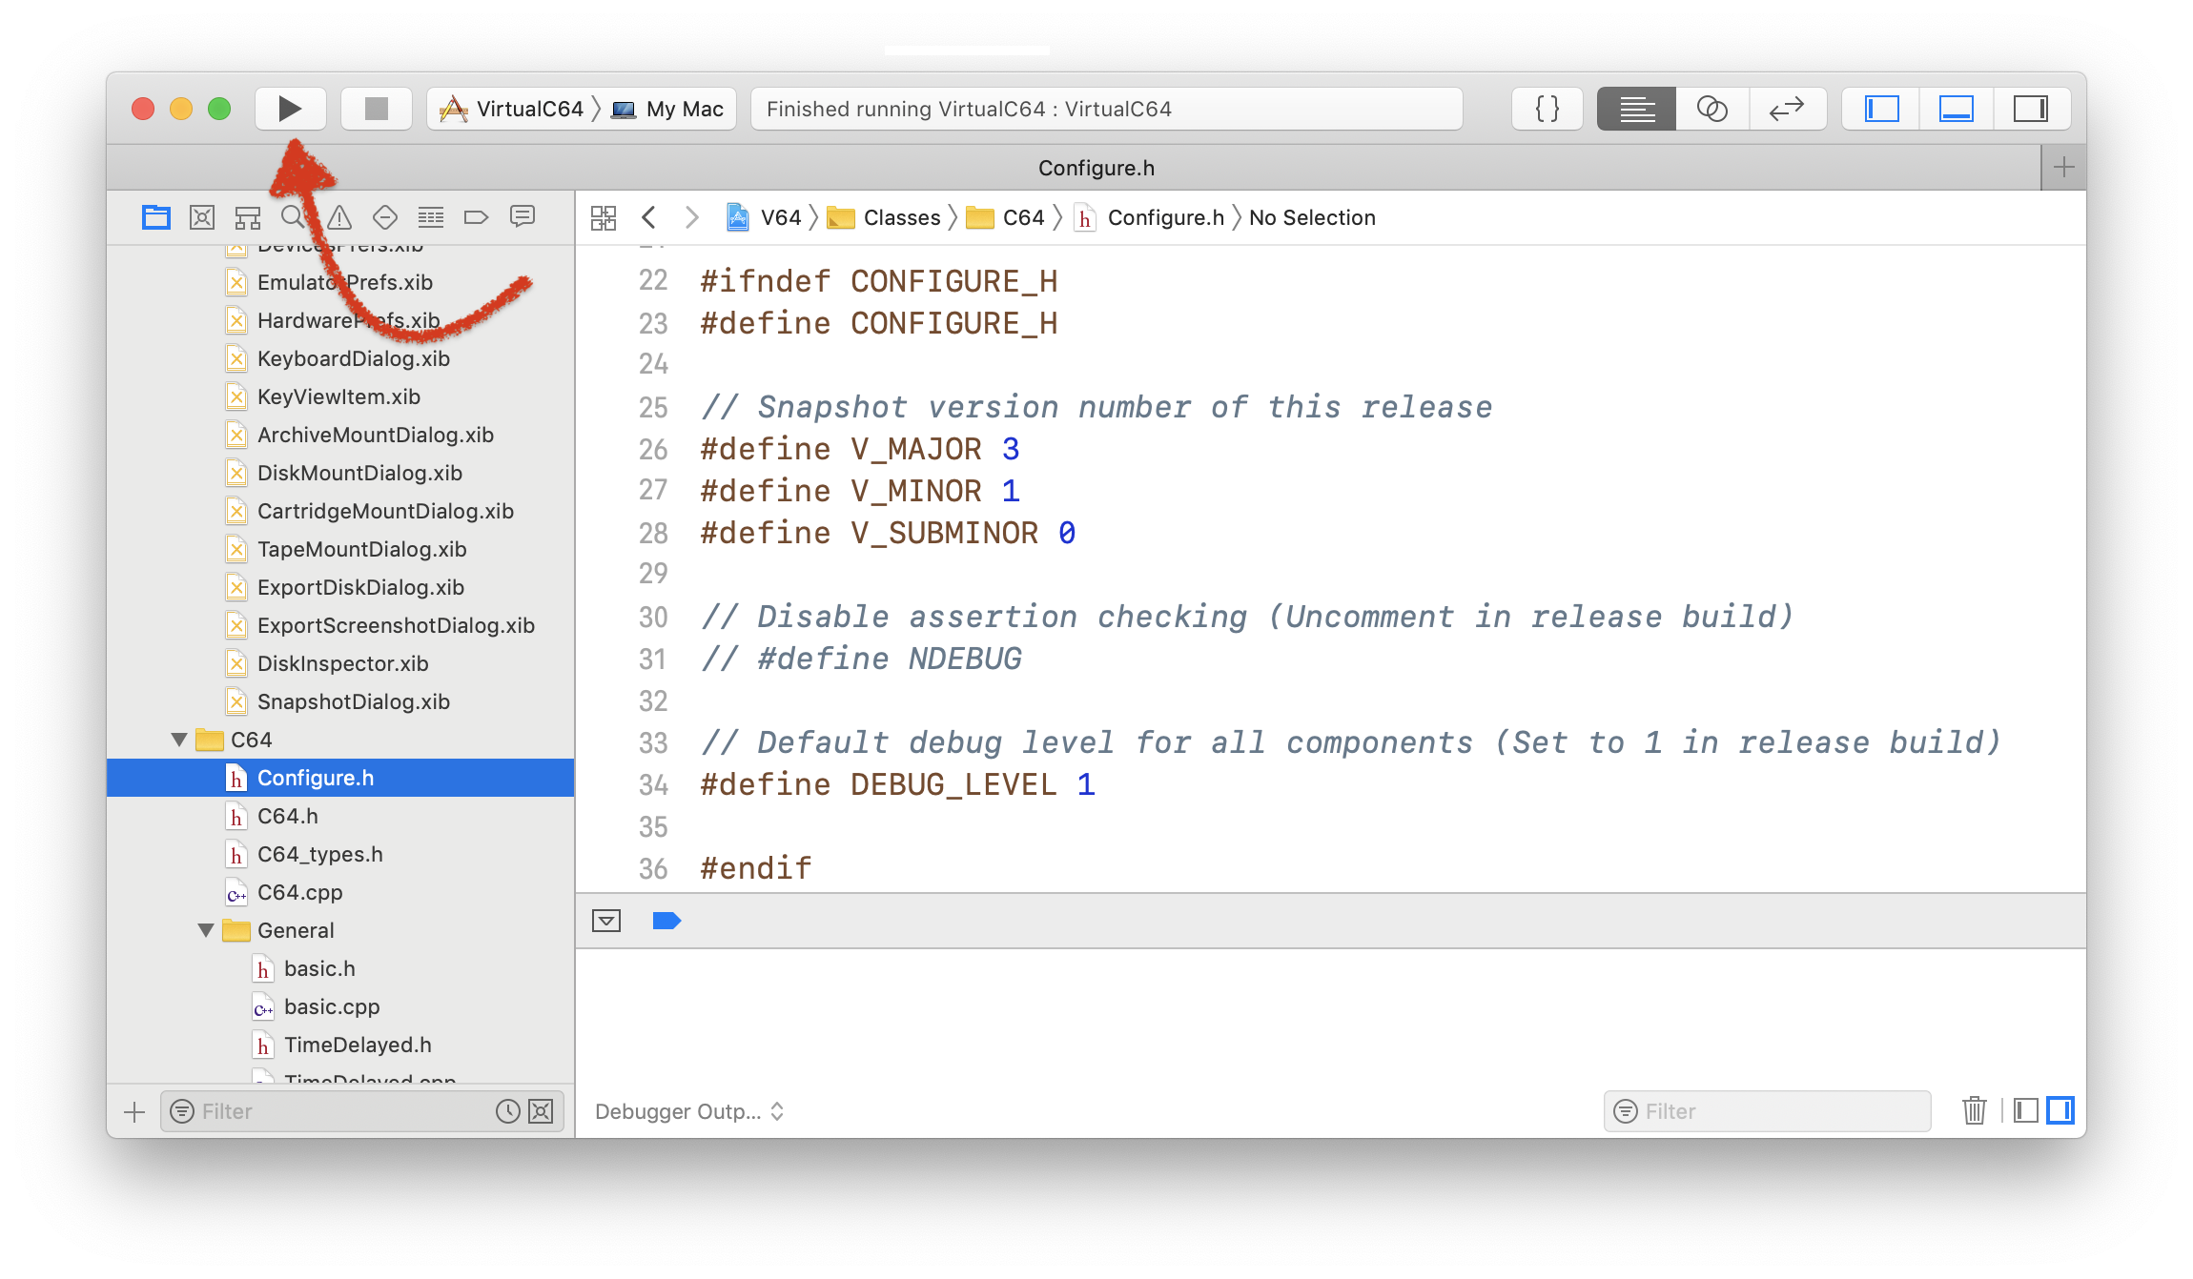Open TimeDelayed.h header file

(340, 1045)
